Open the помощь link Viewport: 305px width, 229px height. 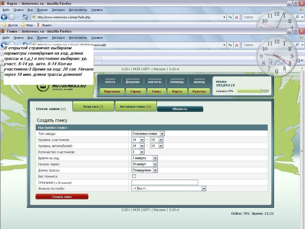(177, 82)
